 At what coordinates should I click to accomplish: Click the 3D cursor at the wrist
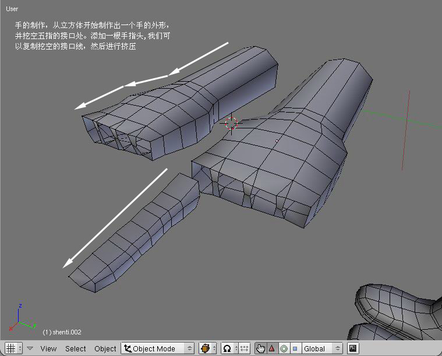point(231,123)
